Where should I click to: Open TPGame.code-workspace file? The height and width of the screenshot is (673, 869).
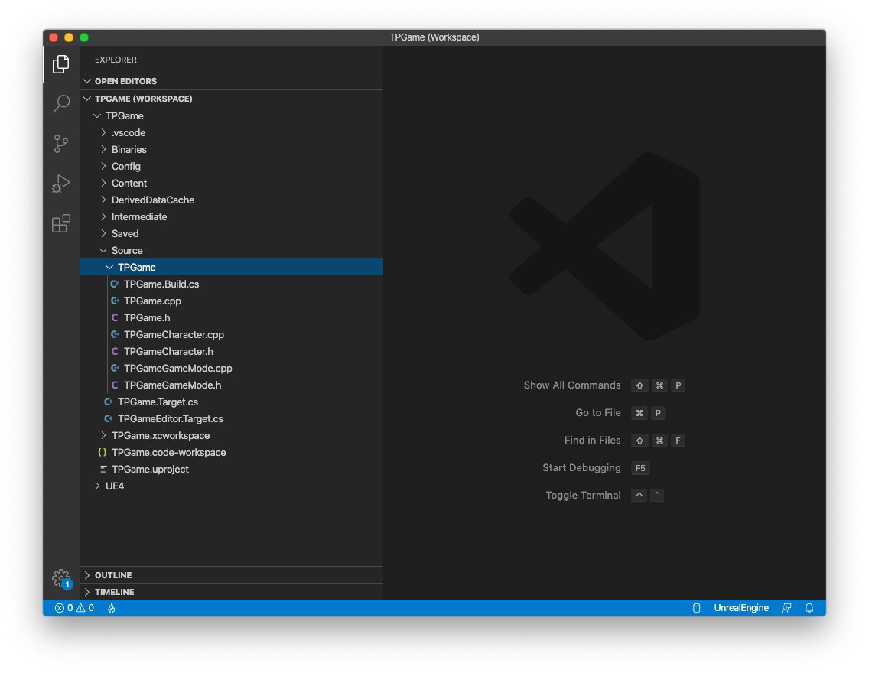click(x=231, y=452)
